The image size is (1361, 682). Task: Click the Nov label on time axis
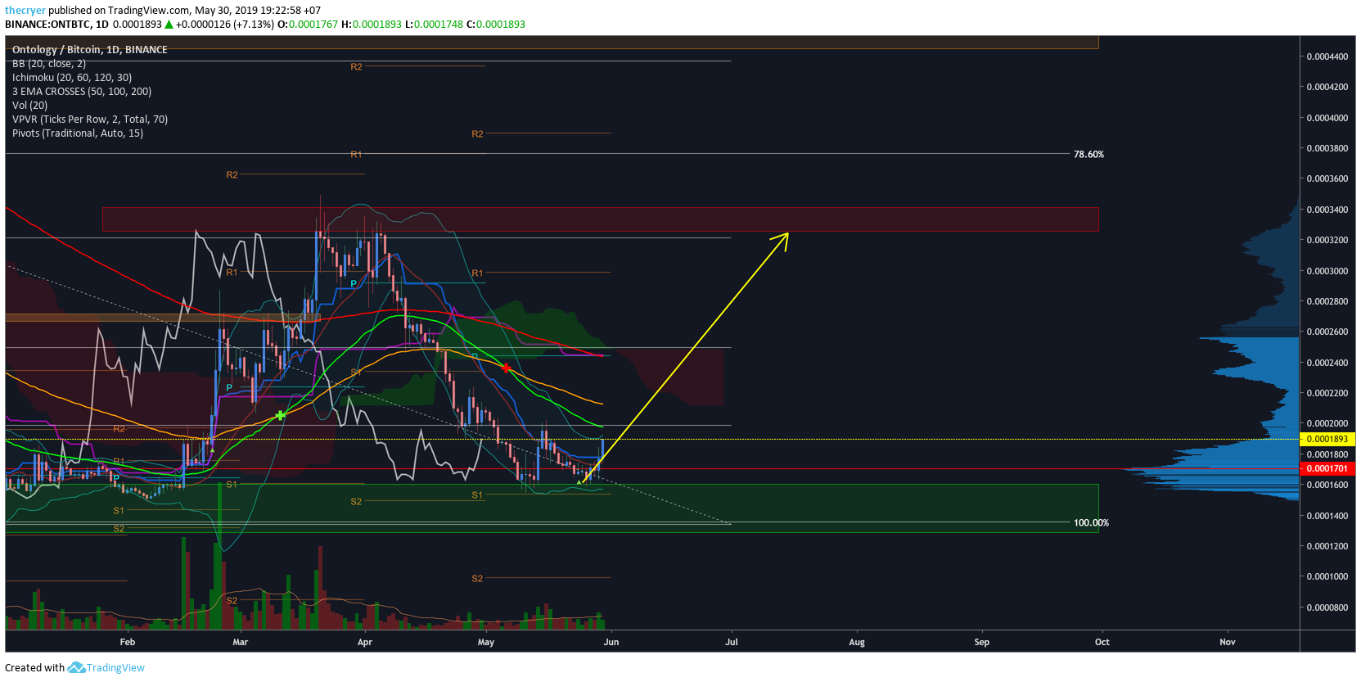pyautogui.click(x=1228, y=642)
